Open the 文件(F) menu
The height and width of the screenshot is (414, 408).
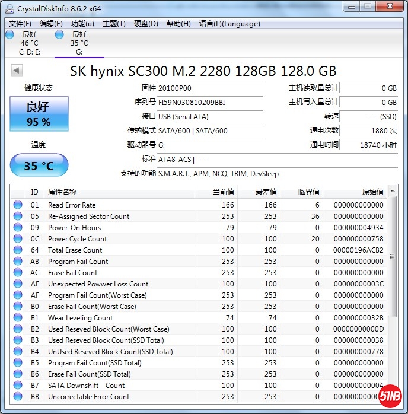click(x=20, y=24)
